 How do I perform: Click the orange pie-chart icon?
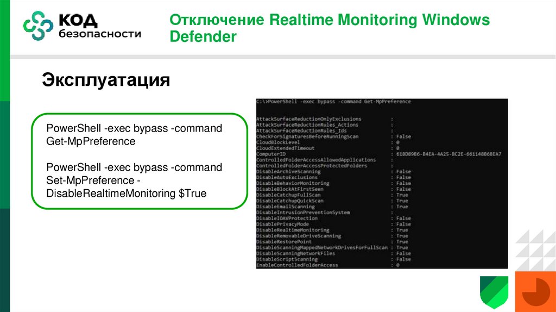coord(535,292)
